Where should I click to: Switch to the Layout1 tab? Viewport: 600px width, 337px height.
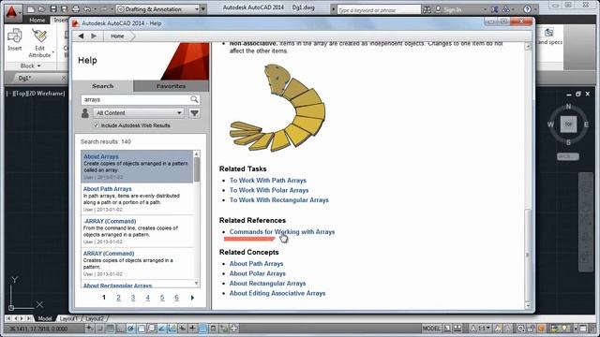68,318
